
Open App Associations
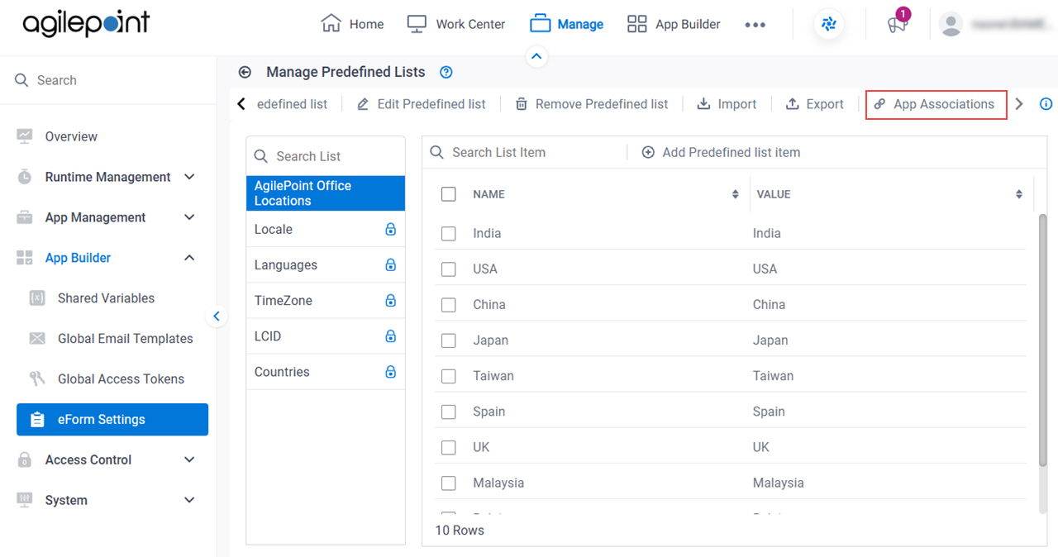(936, 104)
